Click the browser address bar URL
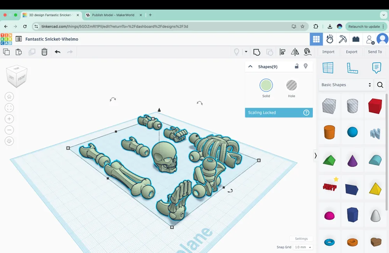The image size is (389, 253). [x=115, y=26]
